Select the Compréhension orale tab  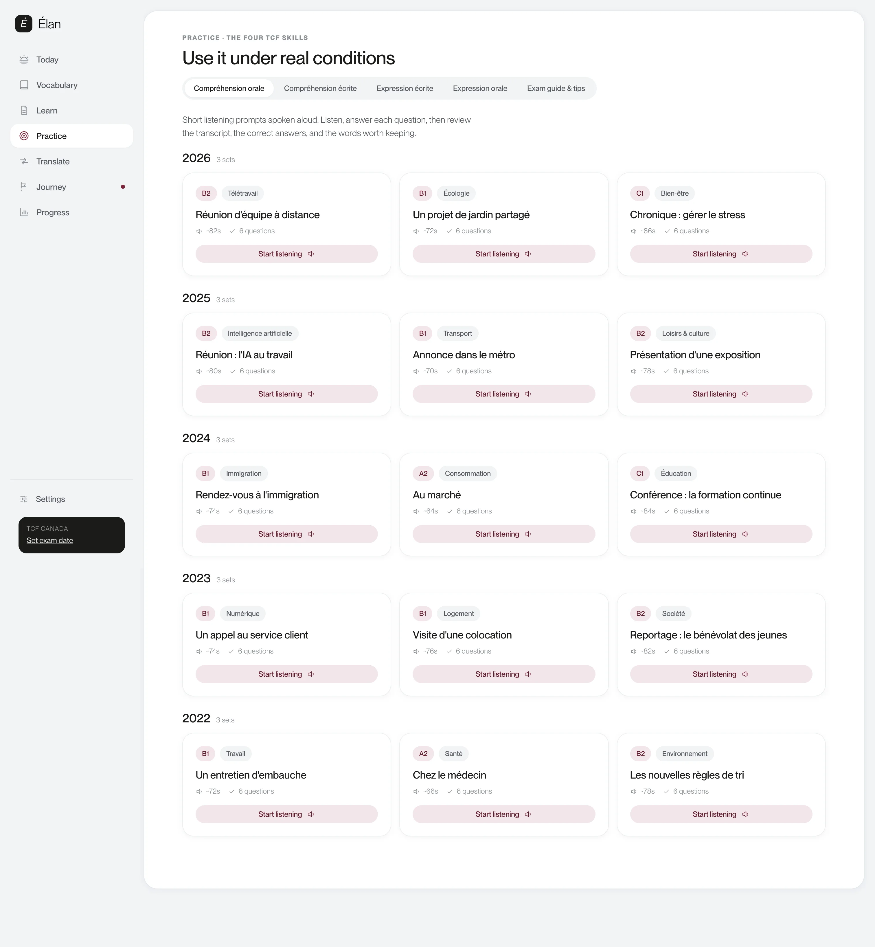click(x=229, y=89)
